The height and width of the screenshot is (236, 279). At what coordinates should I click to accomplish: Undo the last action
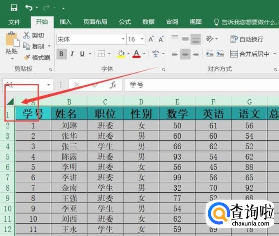tap(29, 8)
